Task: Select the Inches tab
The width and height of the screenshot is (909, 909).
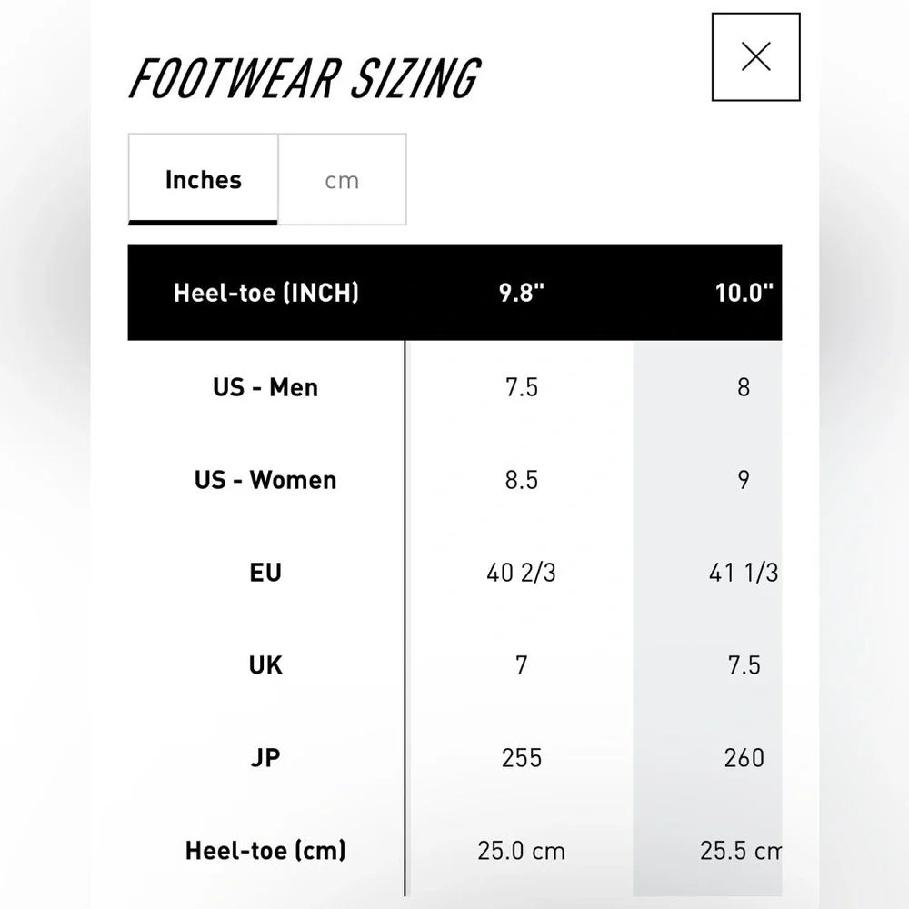Action: [x=203, y=180]
